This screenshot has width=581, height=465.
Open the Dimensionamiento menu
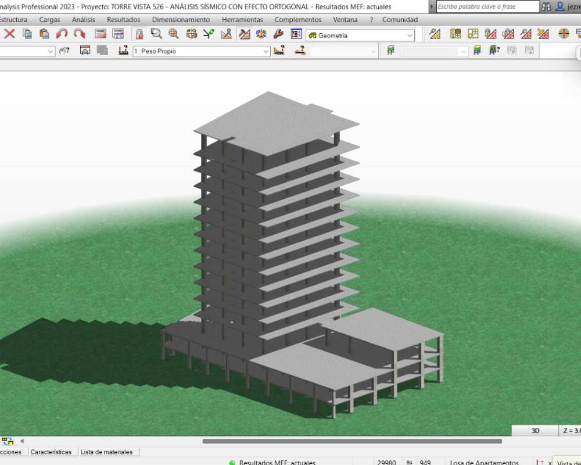coord(181,20)
